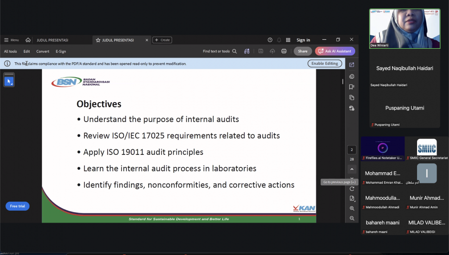Open the Help question mark icon
449x255 pixels.
click(270, 40)
